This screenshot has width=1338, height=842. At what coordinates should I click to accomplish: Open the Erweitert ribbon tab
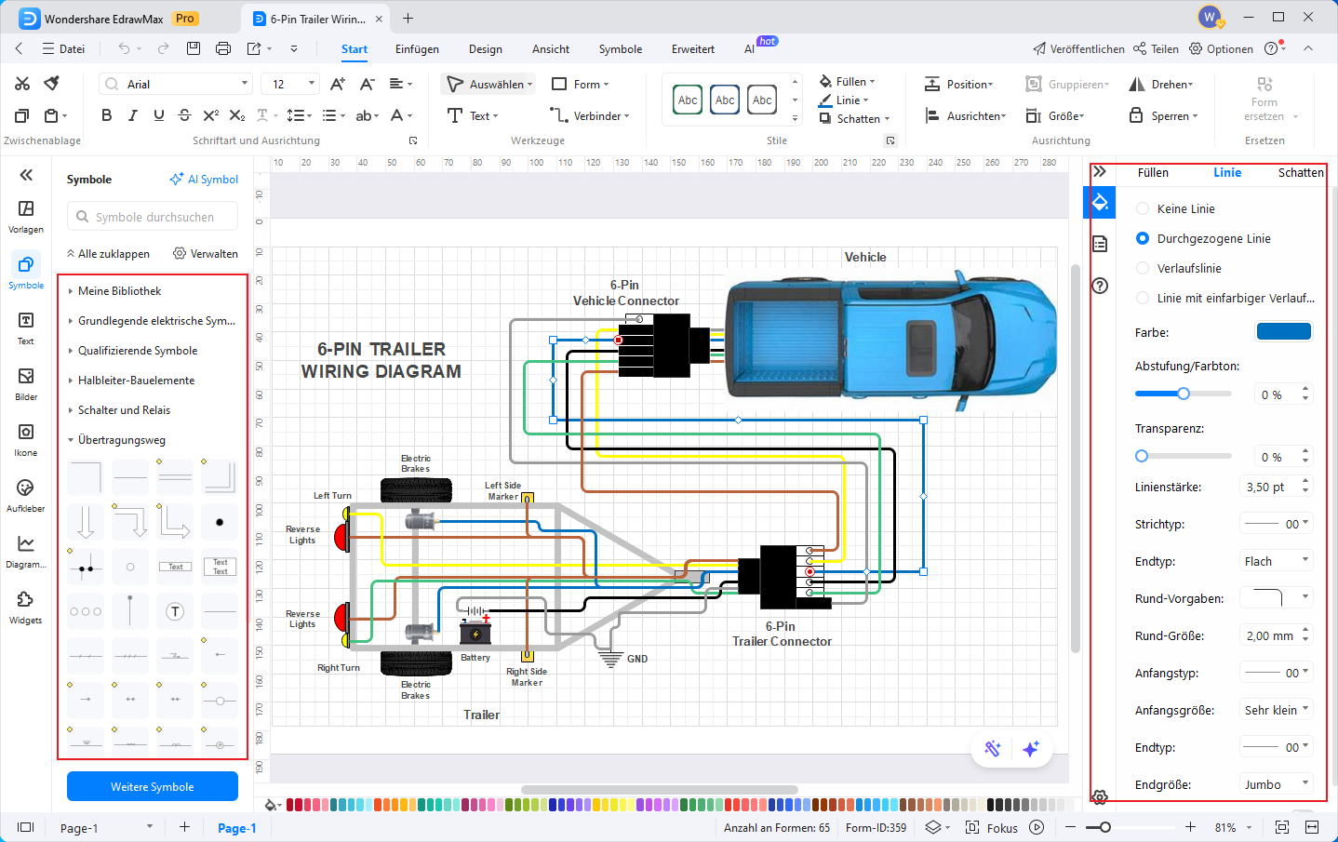pos(693,49)
